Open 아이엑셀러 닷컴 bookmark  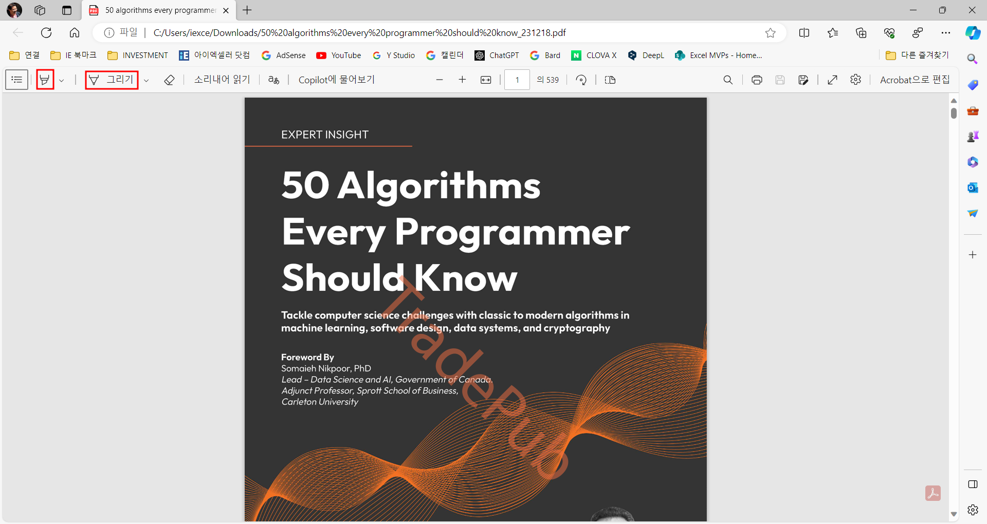pyautogui.click(x=214, y=55)
